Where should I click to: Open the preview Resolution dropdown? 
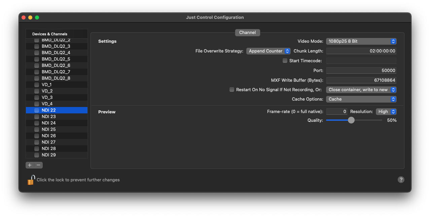[386, 112]
